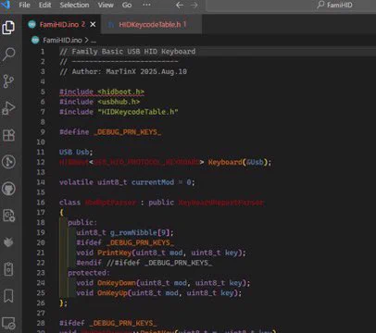
Task: Open the Selection menu
Action: point(74,5)
